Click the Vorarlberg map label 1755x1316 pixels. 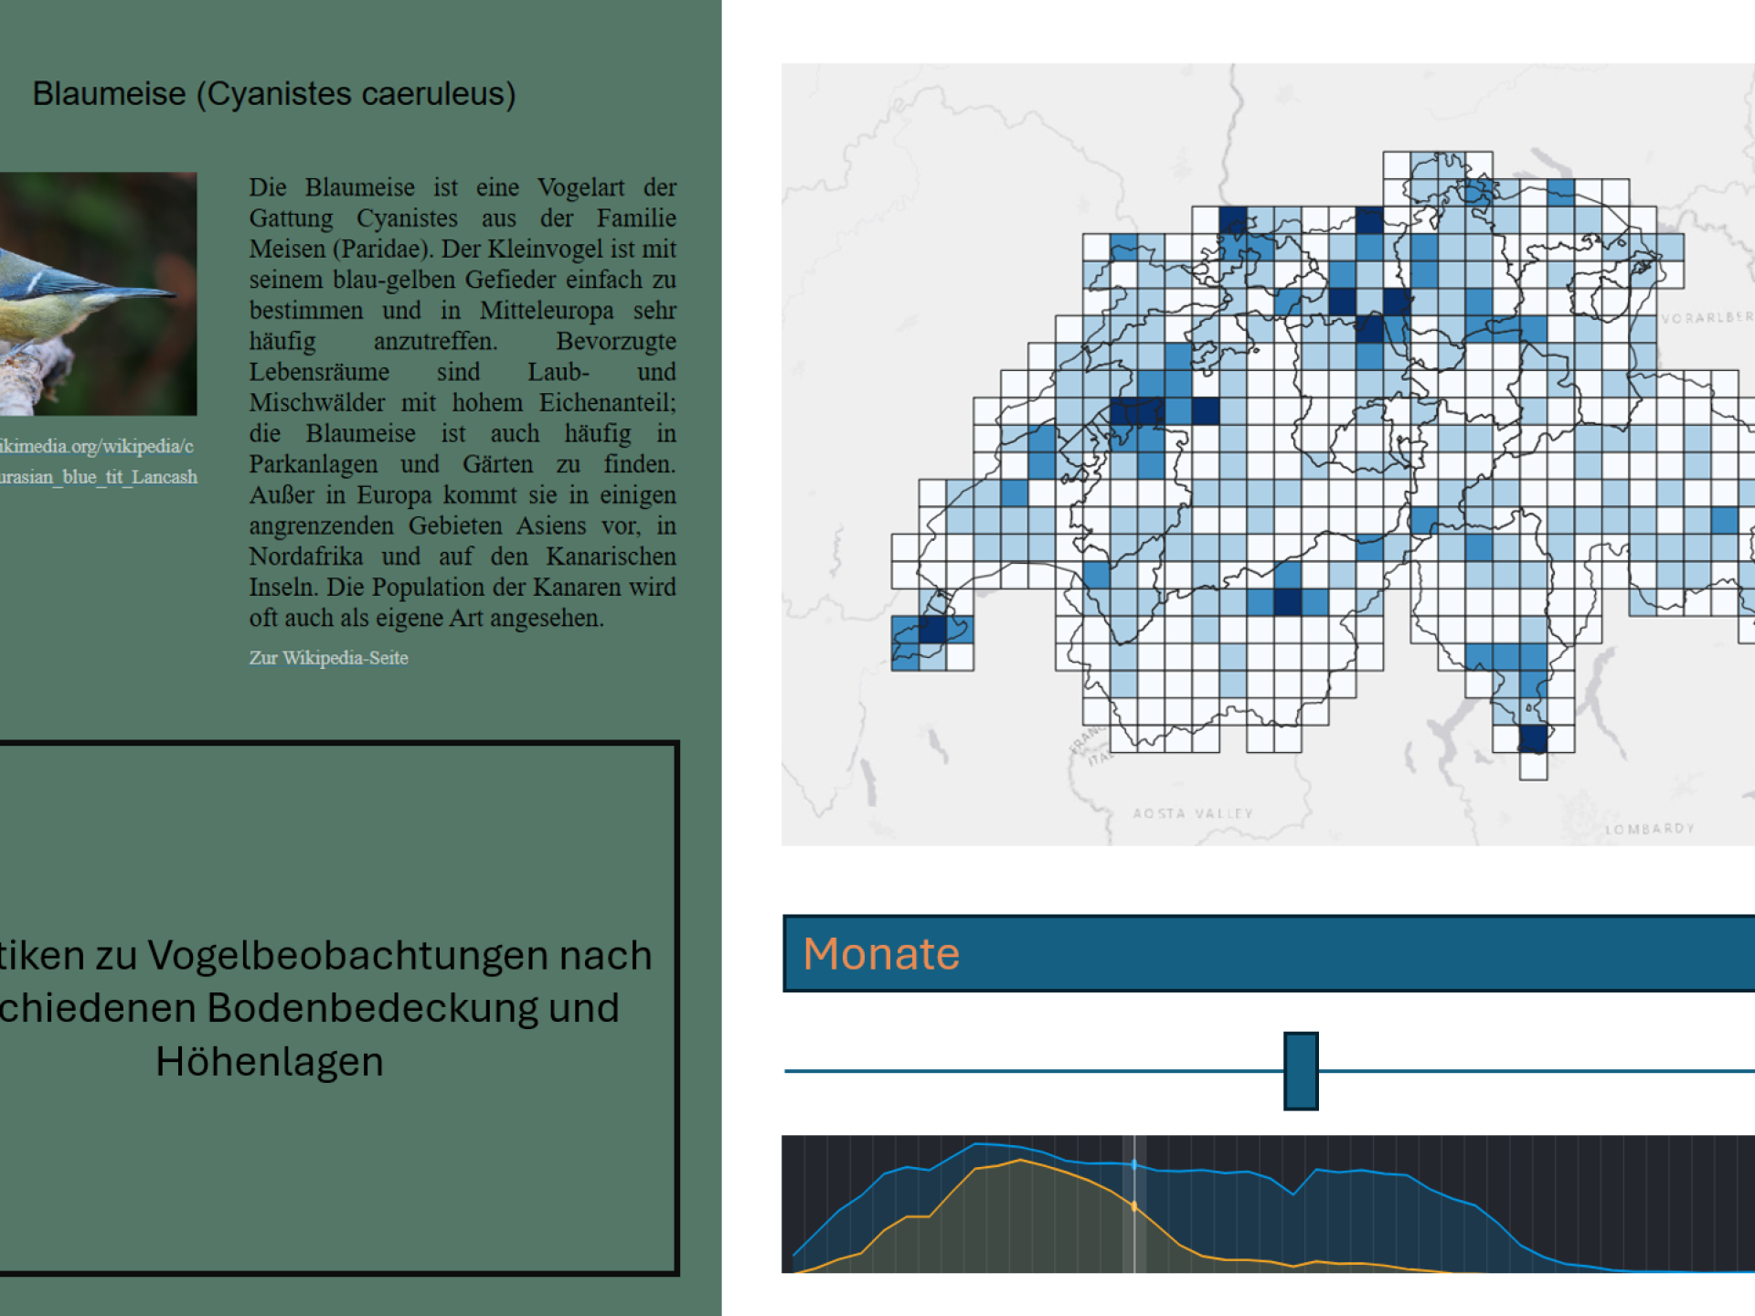click(x=1706, y=318)
